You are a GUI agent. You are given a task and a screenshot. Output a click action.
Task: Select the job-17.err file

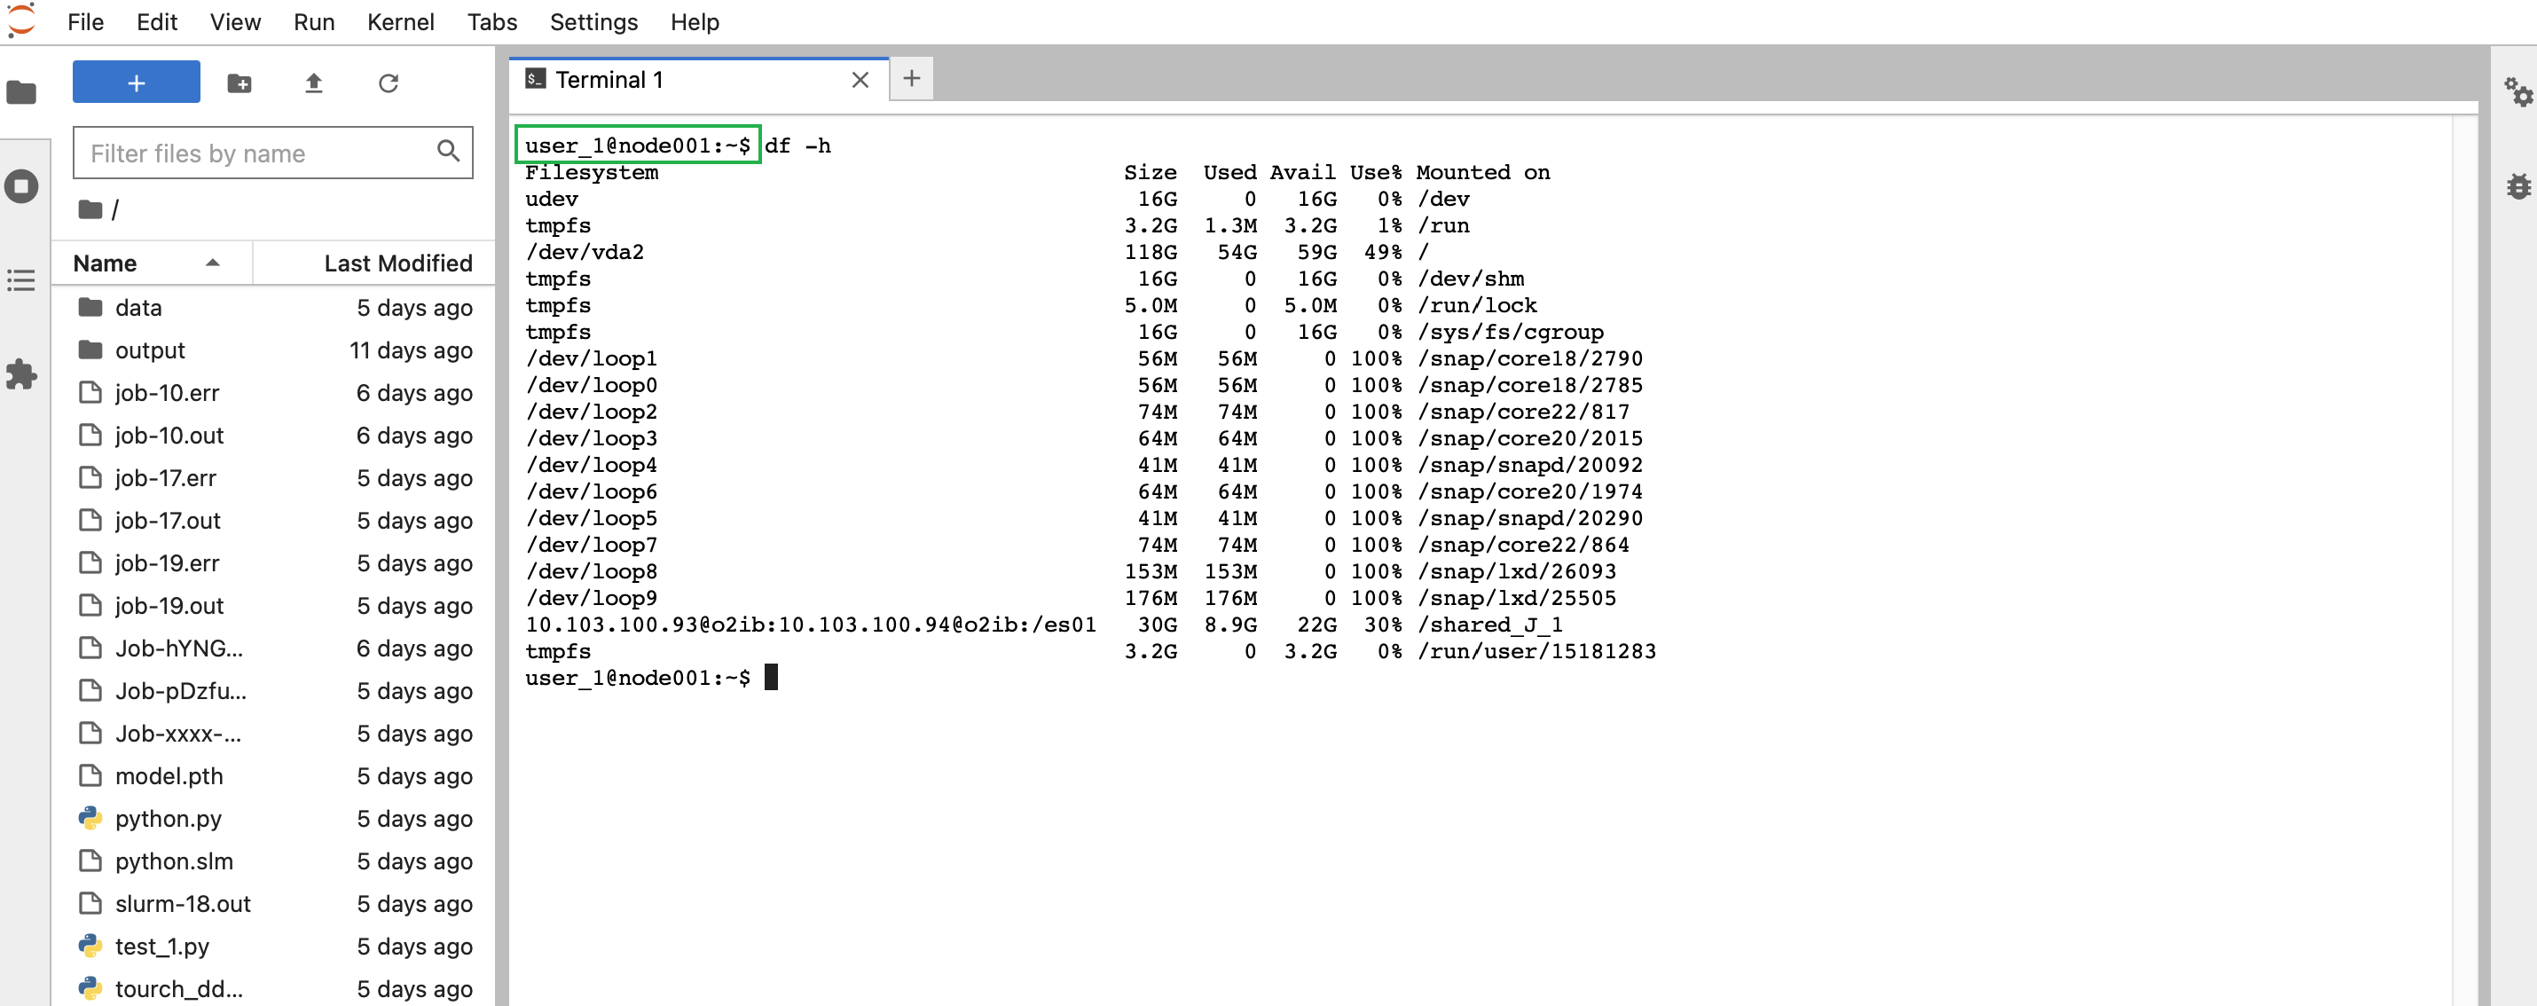(x=274, y=477)
